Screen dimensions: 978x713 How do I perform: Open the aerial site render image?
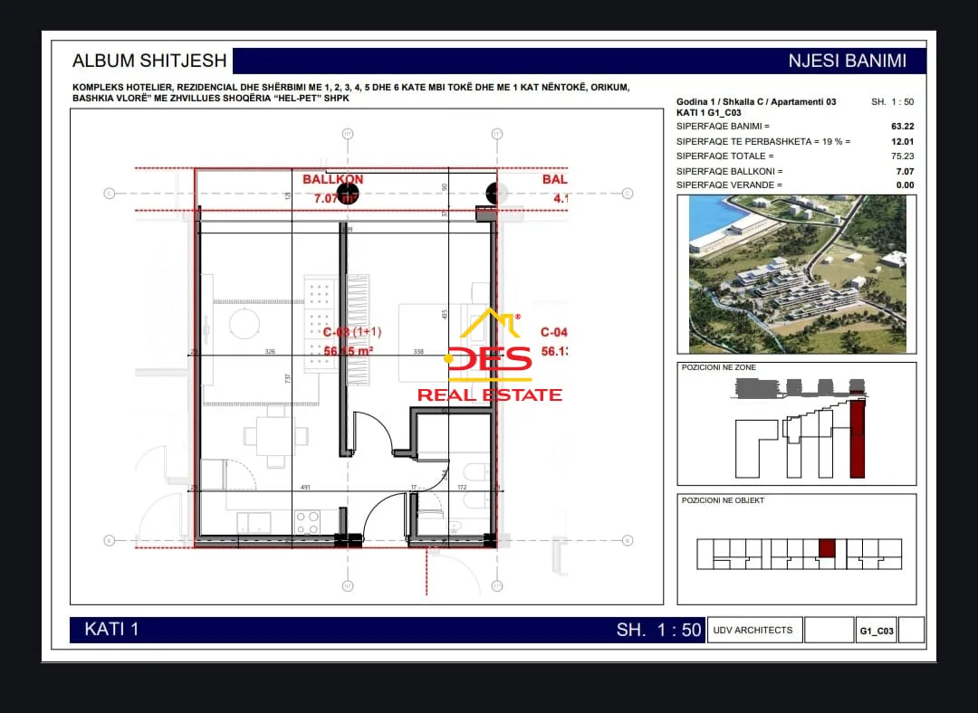(797, 274)
